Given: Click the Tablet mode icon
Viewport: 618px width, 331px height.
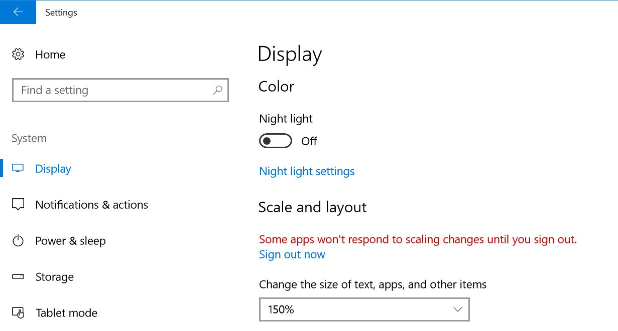Looking at the screenshot, I should 18,312.
